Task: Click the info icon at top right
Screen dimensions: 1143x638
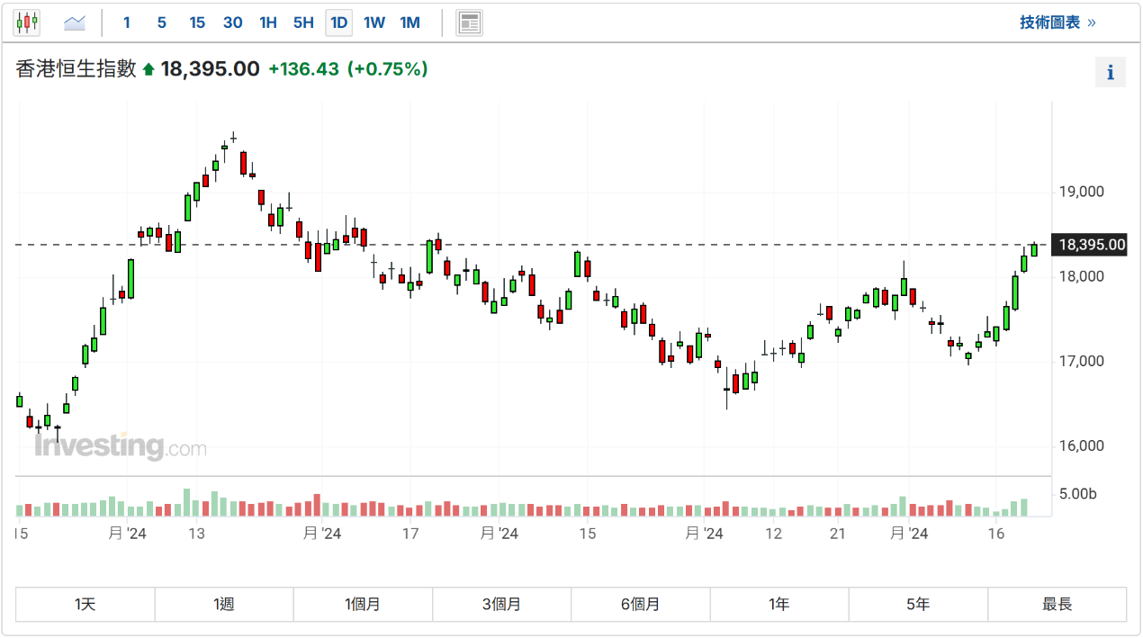Action: click(1110, 72)
